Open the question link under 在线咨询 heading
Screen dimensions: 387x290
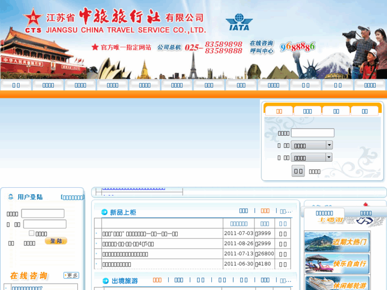(27, 288)
